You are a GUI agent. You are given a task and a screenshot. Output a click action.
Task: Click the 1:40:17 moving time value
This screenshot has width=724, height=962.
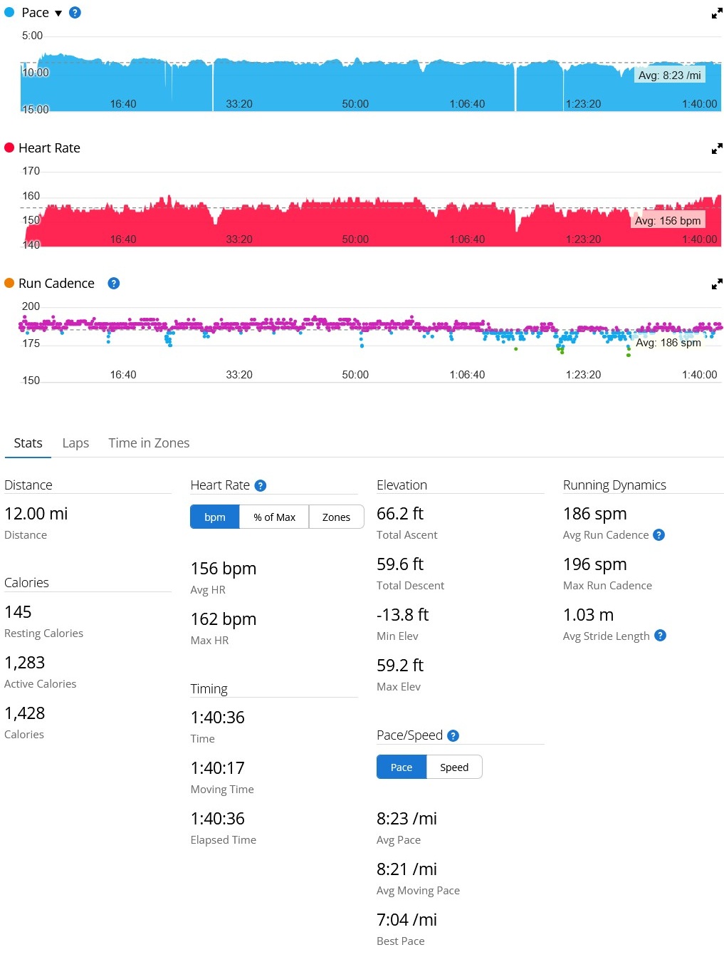(x=218, y=768)
